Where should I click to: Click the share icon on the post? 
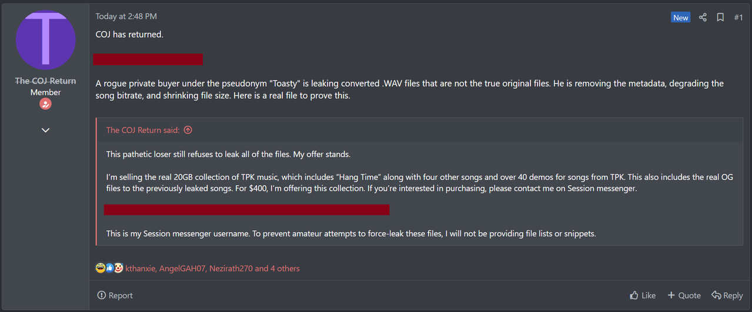703,17
